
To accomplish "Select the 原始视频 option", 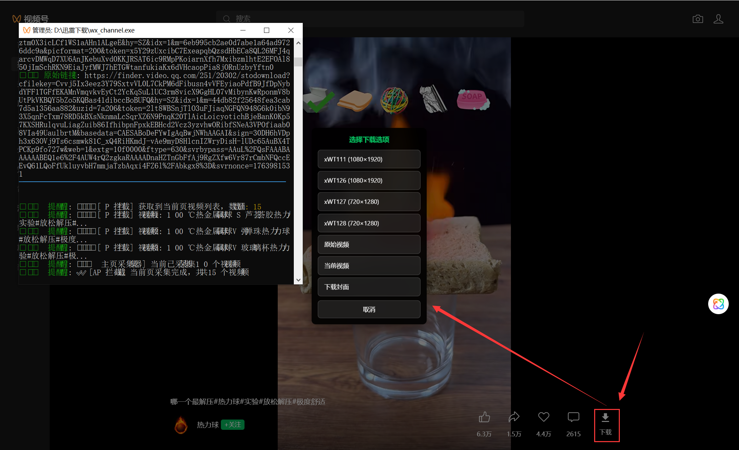I will 369,244.
